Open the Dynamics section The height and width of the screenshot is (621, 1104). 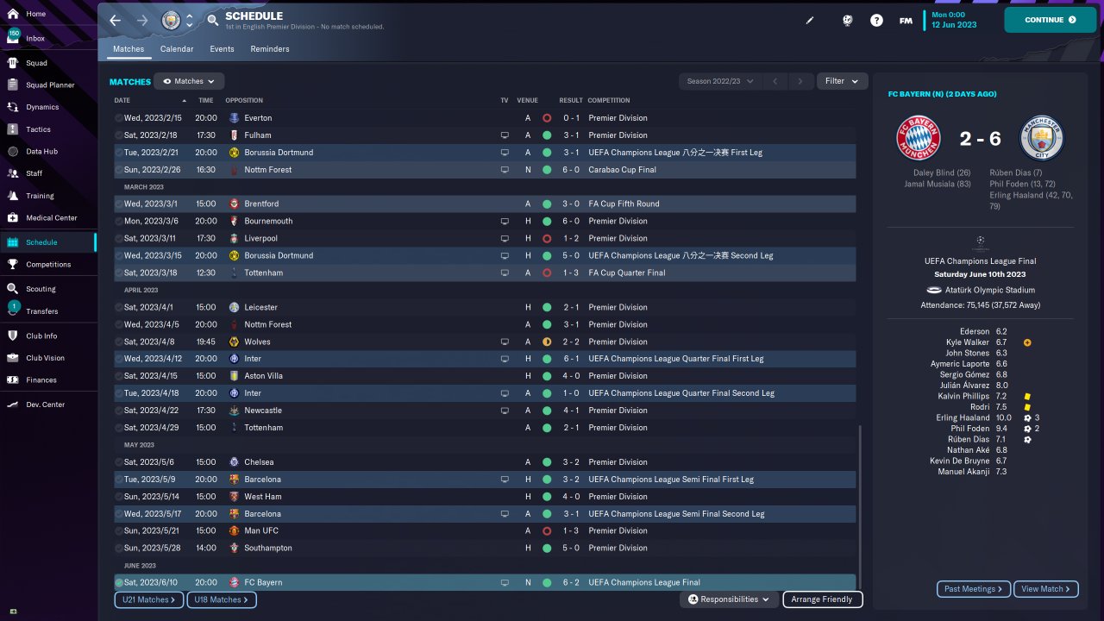(42, 107)
